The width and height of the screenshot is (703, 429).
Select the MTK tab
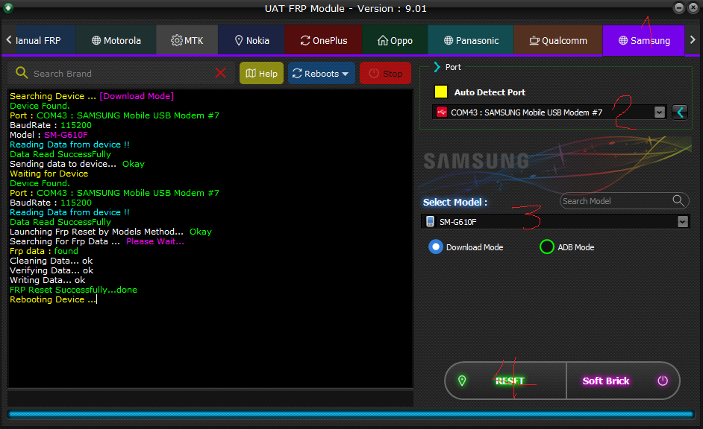point(187,40)
